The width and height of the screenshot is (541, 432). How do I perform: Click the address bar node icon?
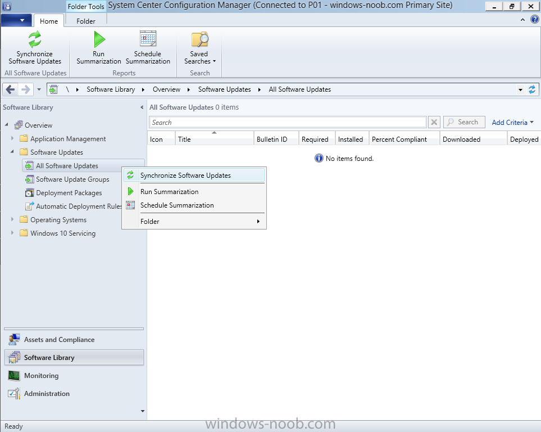pyautogui.click(x=53, y=89)
